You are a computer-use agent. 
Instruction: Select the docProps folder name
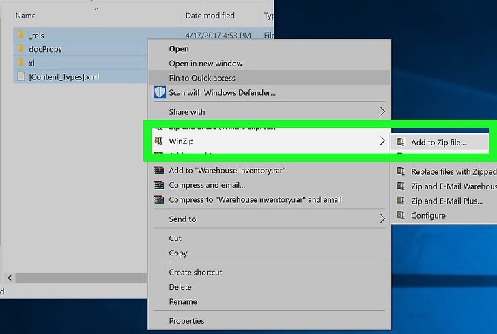tap(45, 49)
